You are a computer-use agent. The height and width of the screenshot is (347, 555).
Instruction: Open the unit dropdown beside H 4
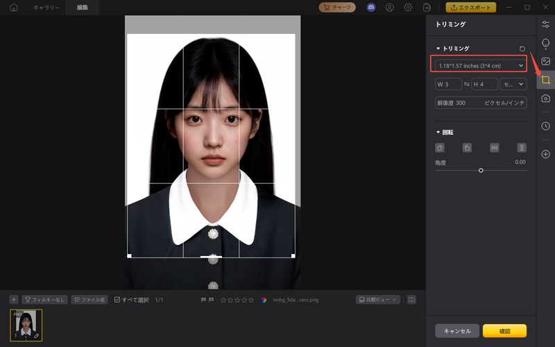pyautogui.click(x=513, y=84)
